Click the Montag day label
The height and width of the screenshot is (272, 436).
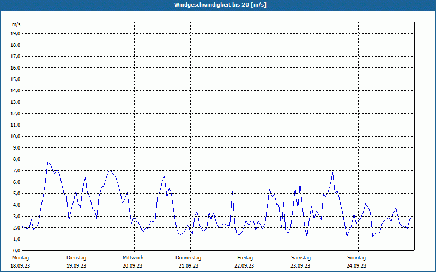point(20,258)
